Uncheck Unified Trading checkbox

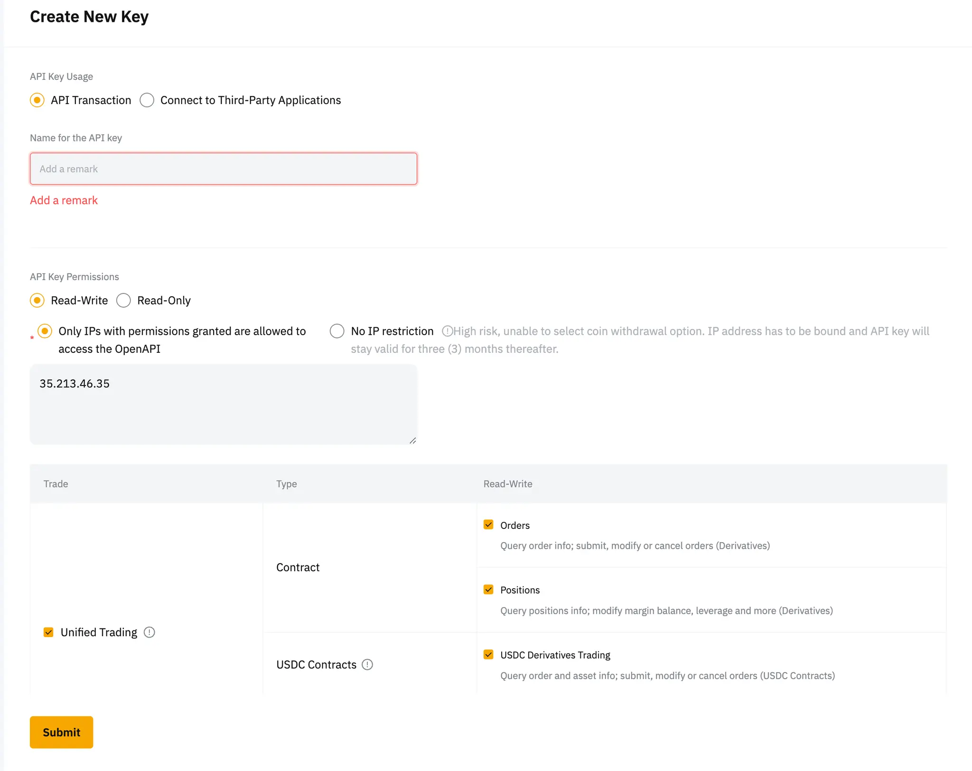[x=48, y=632]
